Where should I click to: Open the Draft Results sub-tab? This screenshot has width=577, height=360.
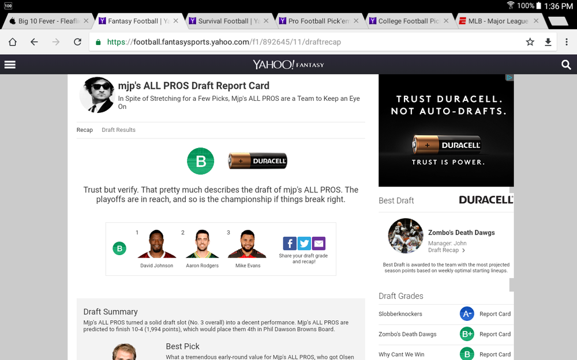click(x=118, y=130)
